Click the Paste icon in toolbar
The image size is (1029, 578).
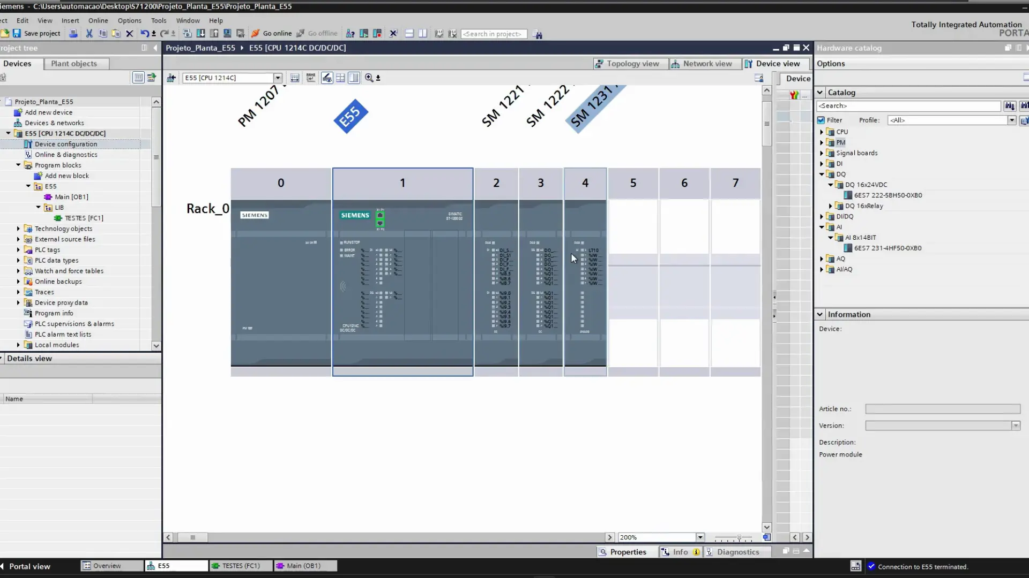116,33
